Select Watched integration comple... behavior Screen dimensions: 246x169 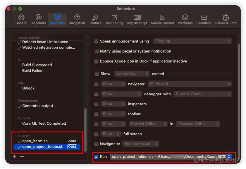point(49,48)
